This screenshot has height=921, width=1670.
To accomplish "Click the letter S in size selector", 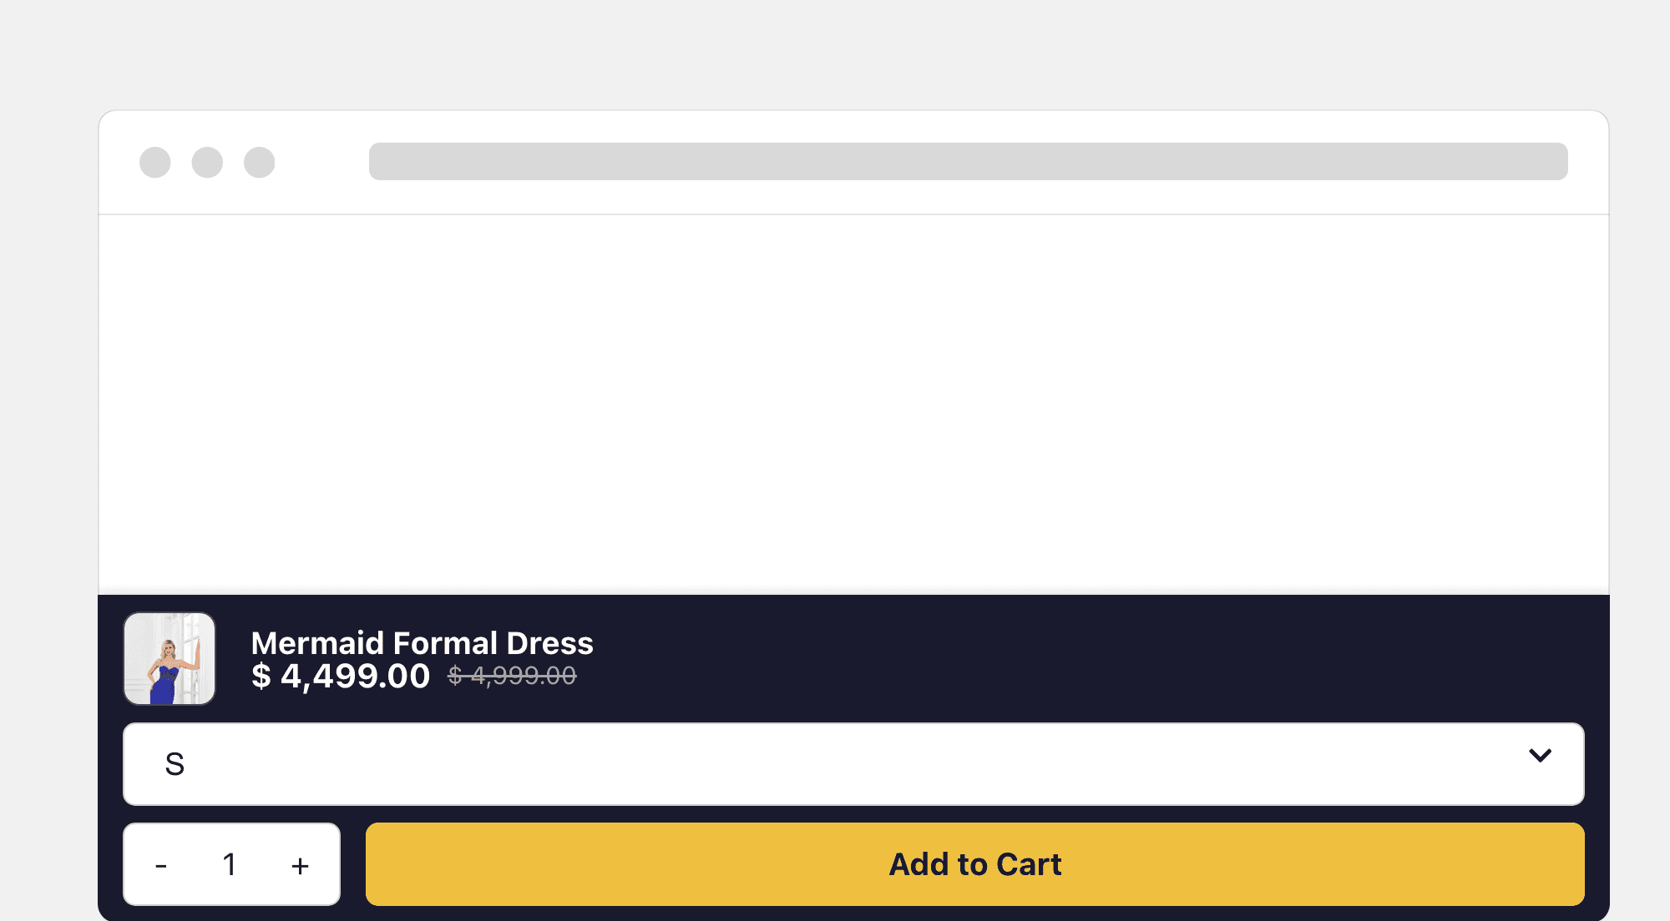I will 175,764.
